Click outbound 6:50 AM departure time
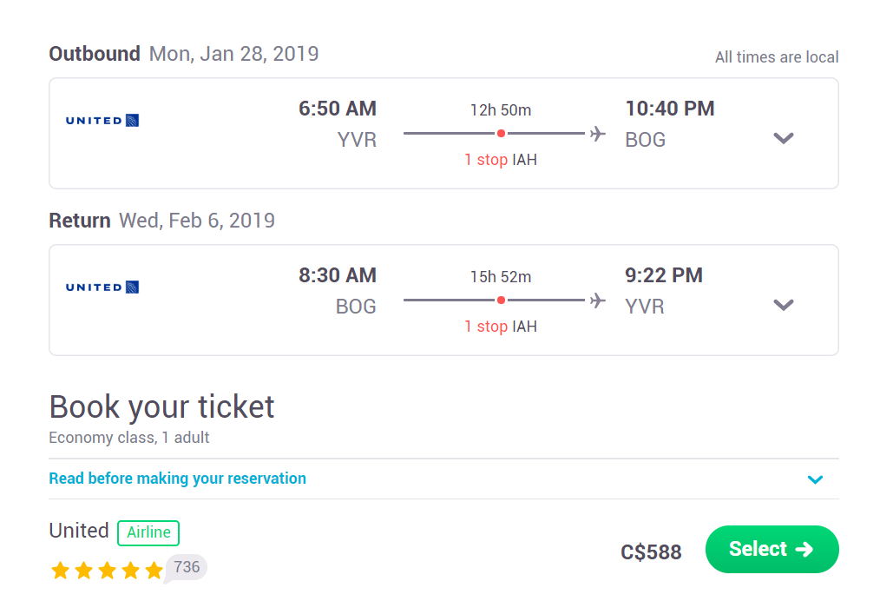 (x=337, y=109)
